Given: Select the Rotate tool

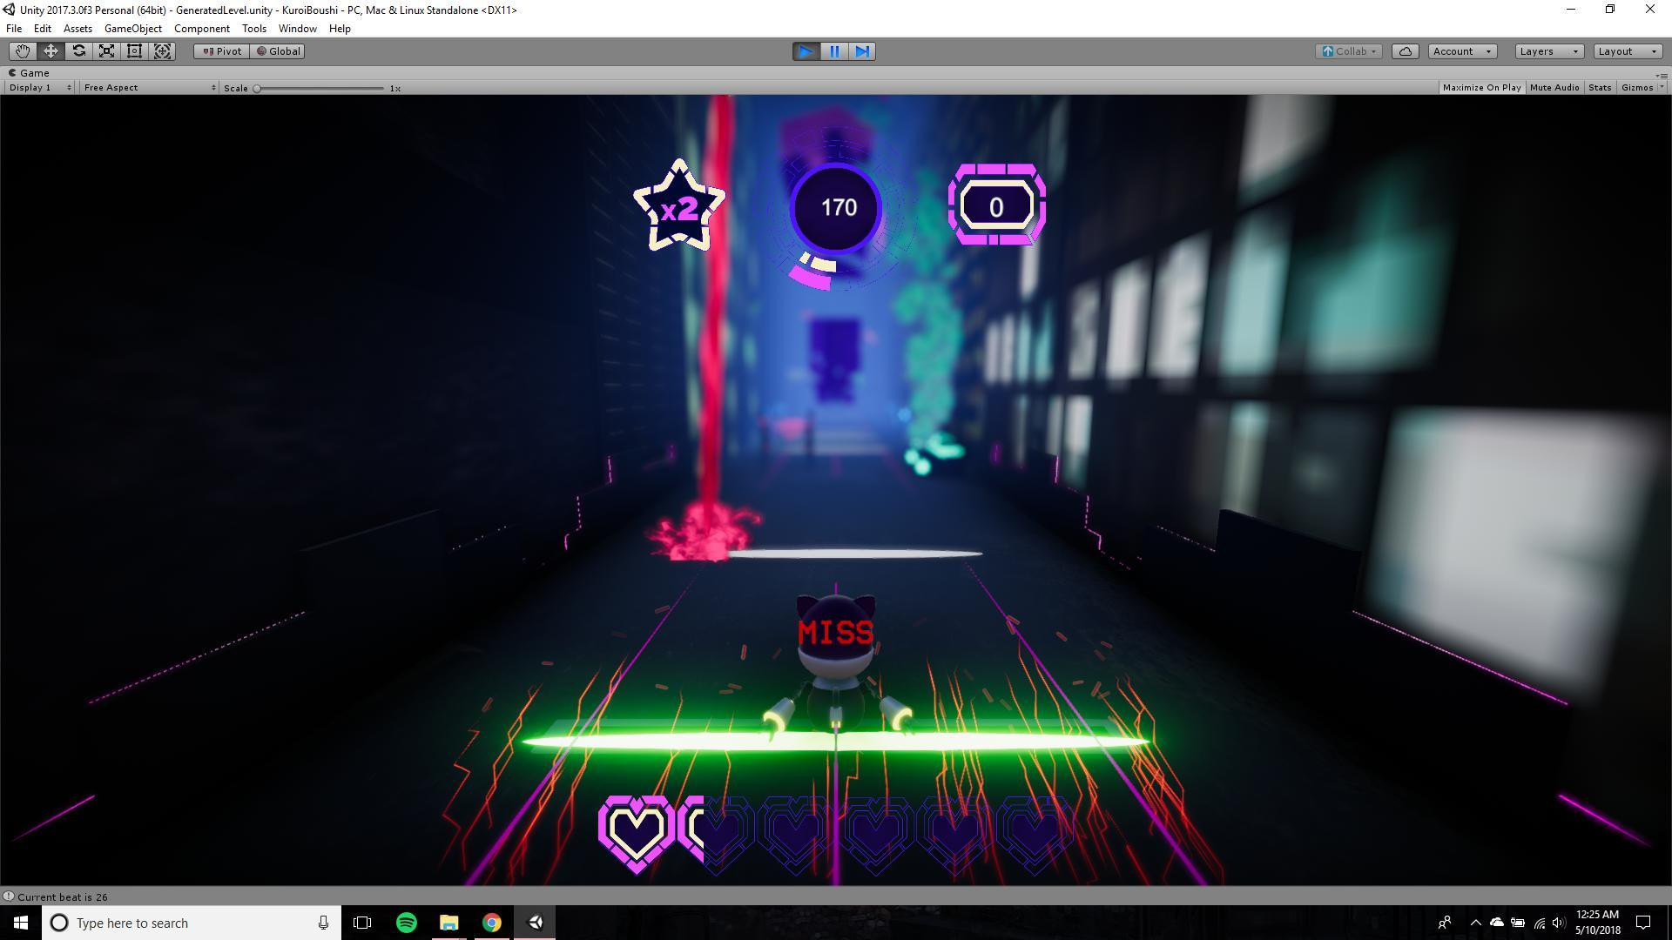Looking at the screenshot, I should [x=78, y=51].
